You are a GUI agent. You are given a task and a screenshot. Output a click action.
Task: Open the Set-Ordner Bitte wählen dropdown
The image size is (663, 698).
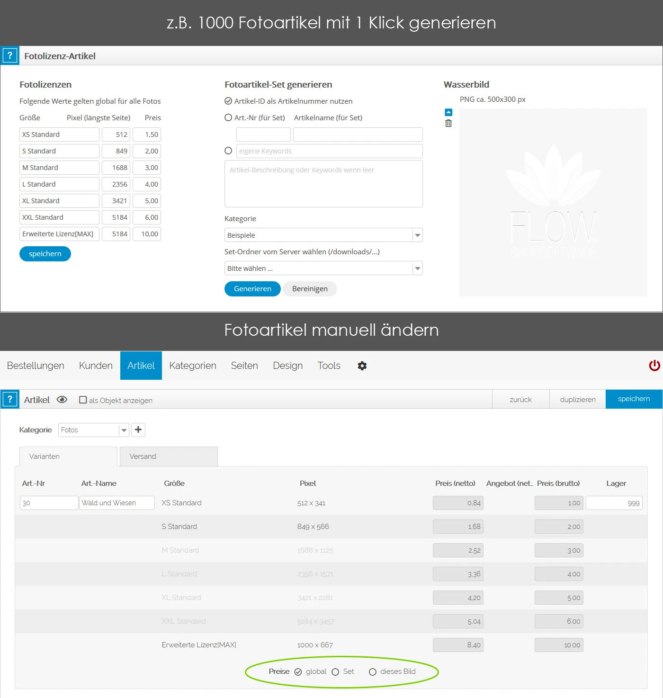(x=323, y=268)
